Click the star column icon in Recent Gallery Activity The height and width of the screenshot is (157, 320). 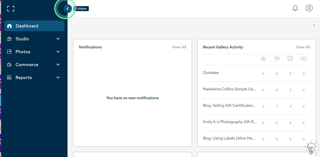point(263,59)
